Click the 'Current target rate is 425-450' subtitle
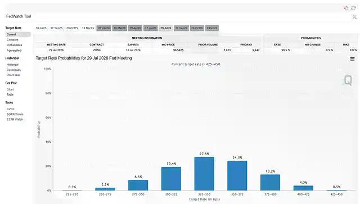 pos(196,64)
